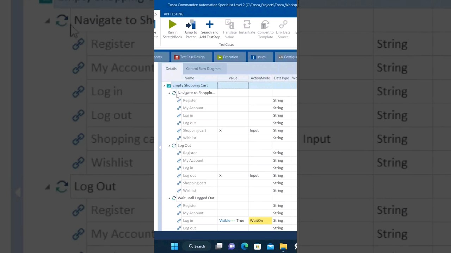451x253 pixels.
Task: Click the Name column header
Action: 189,78
